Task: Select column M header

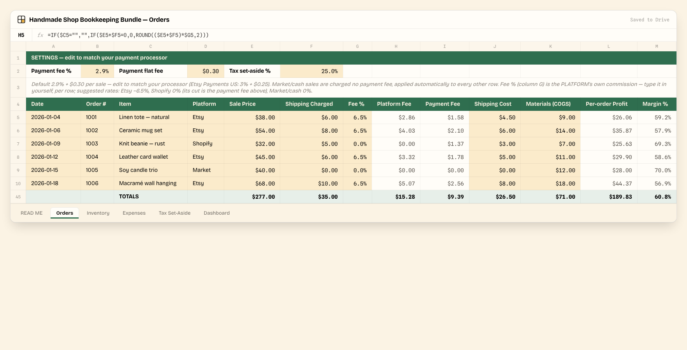Action: 657,46
